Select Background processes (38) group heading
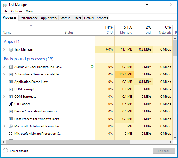 [x=28, y=59]
